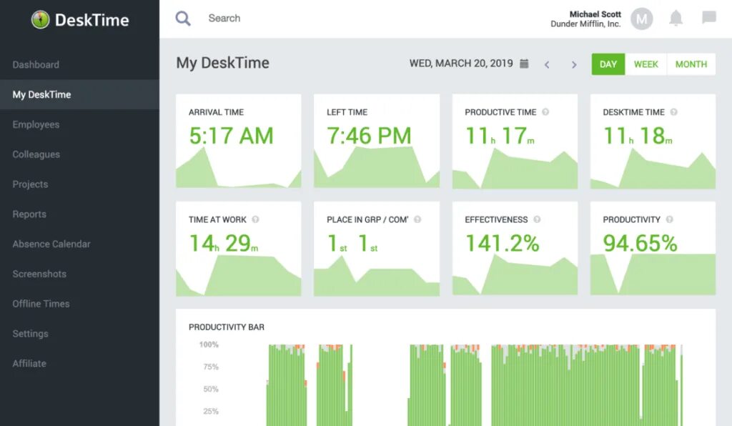Click Productive Time help icon

click(545, 112)
